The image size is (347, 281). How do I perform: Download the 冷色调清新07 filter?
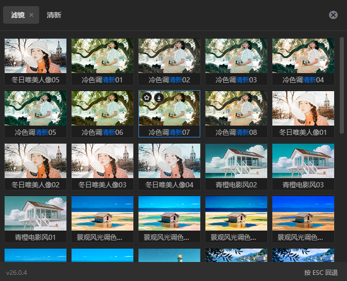159,97
